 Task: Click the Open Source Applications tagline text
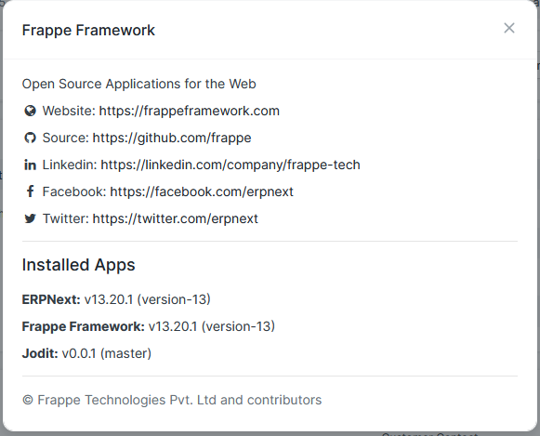pyautogui.click(x=138, y=84)
